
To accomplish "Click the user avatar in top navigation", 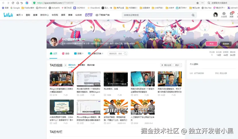I will click(215, 15).
